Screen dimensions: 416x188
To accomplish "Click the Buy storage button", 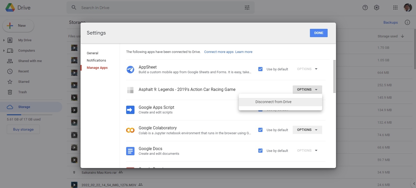I will point(23,129).
